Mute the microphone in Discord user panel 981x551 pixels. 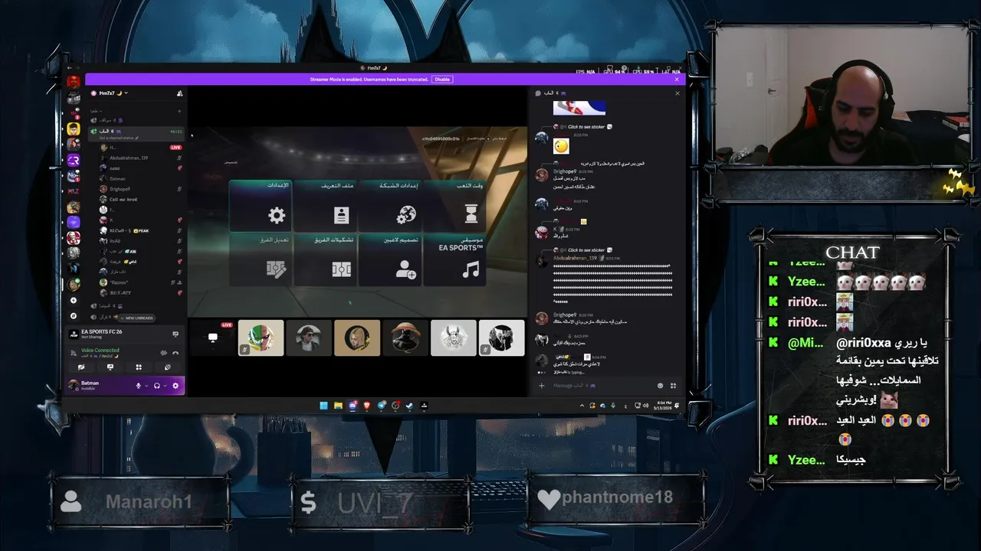point(139,386)
